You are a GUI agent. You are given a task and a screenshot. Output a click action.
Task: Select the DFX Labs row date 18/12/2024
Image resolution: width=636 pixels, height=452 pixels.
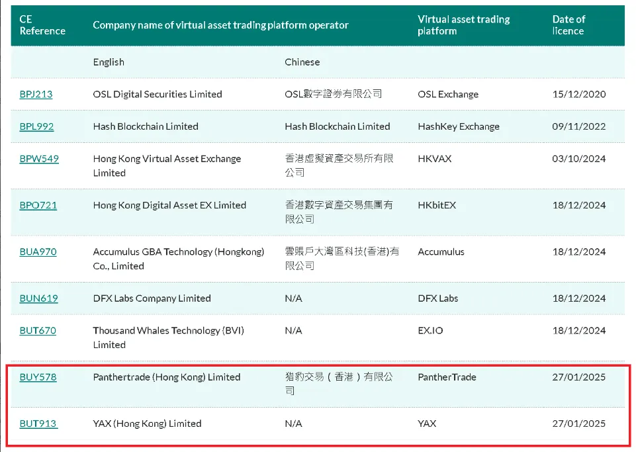pos(579,298)
